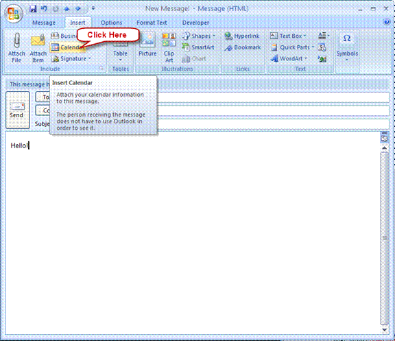Open the Symbols dropdown
Viewport: 395px width, 341px height.
coord(347,48)
